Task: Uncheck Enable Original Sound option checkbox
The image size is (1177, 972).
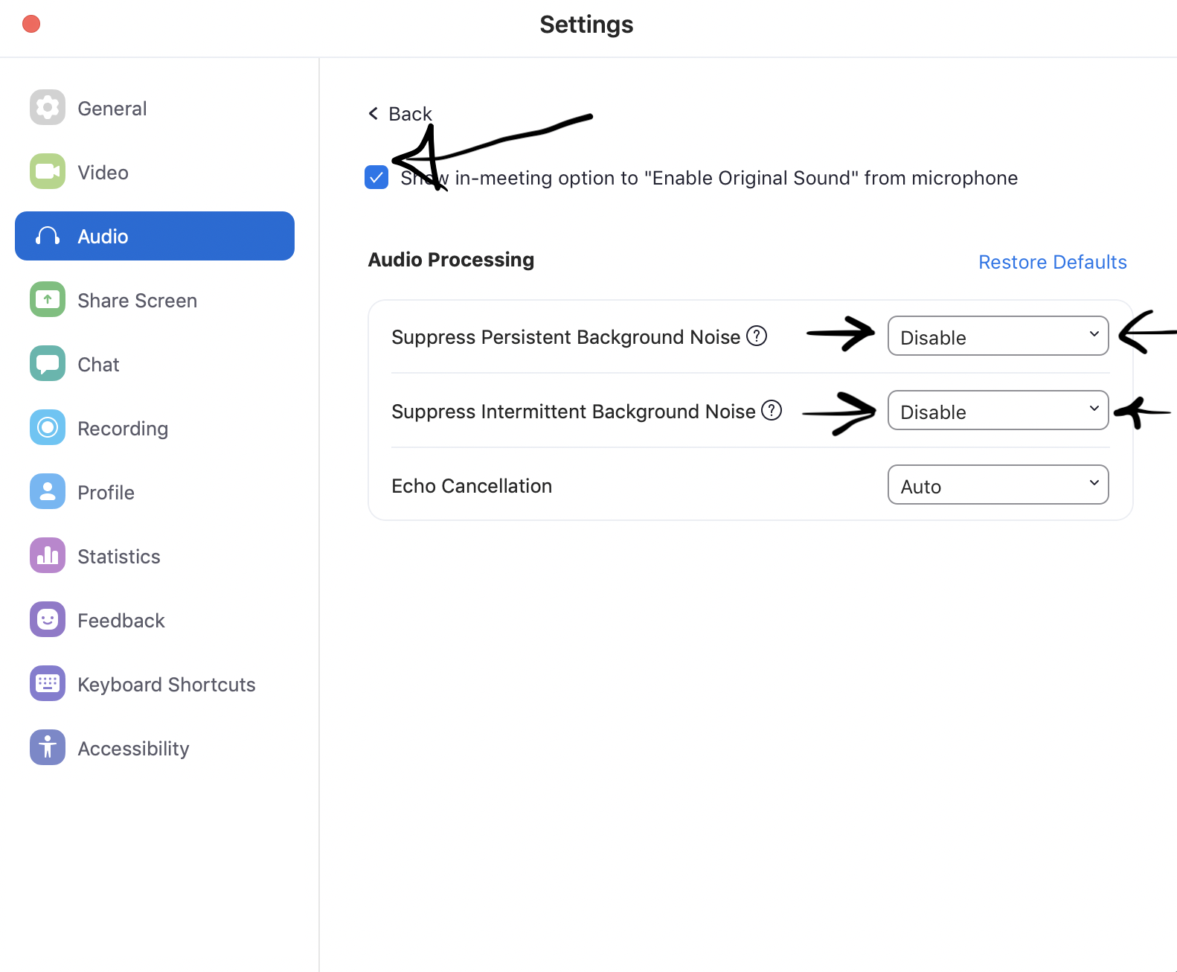Action: coord(376,178)
